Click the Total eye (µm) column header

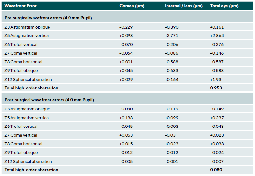coord(224,6)
